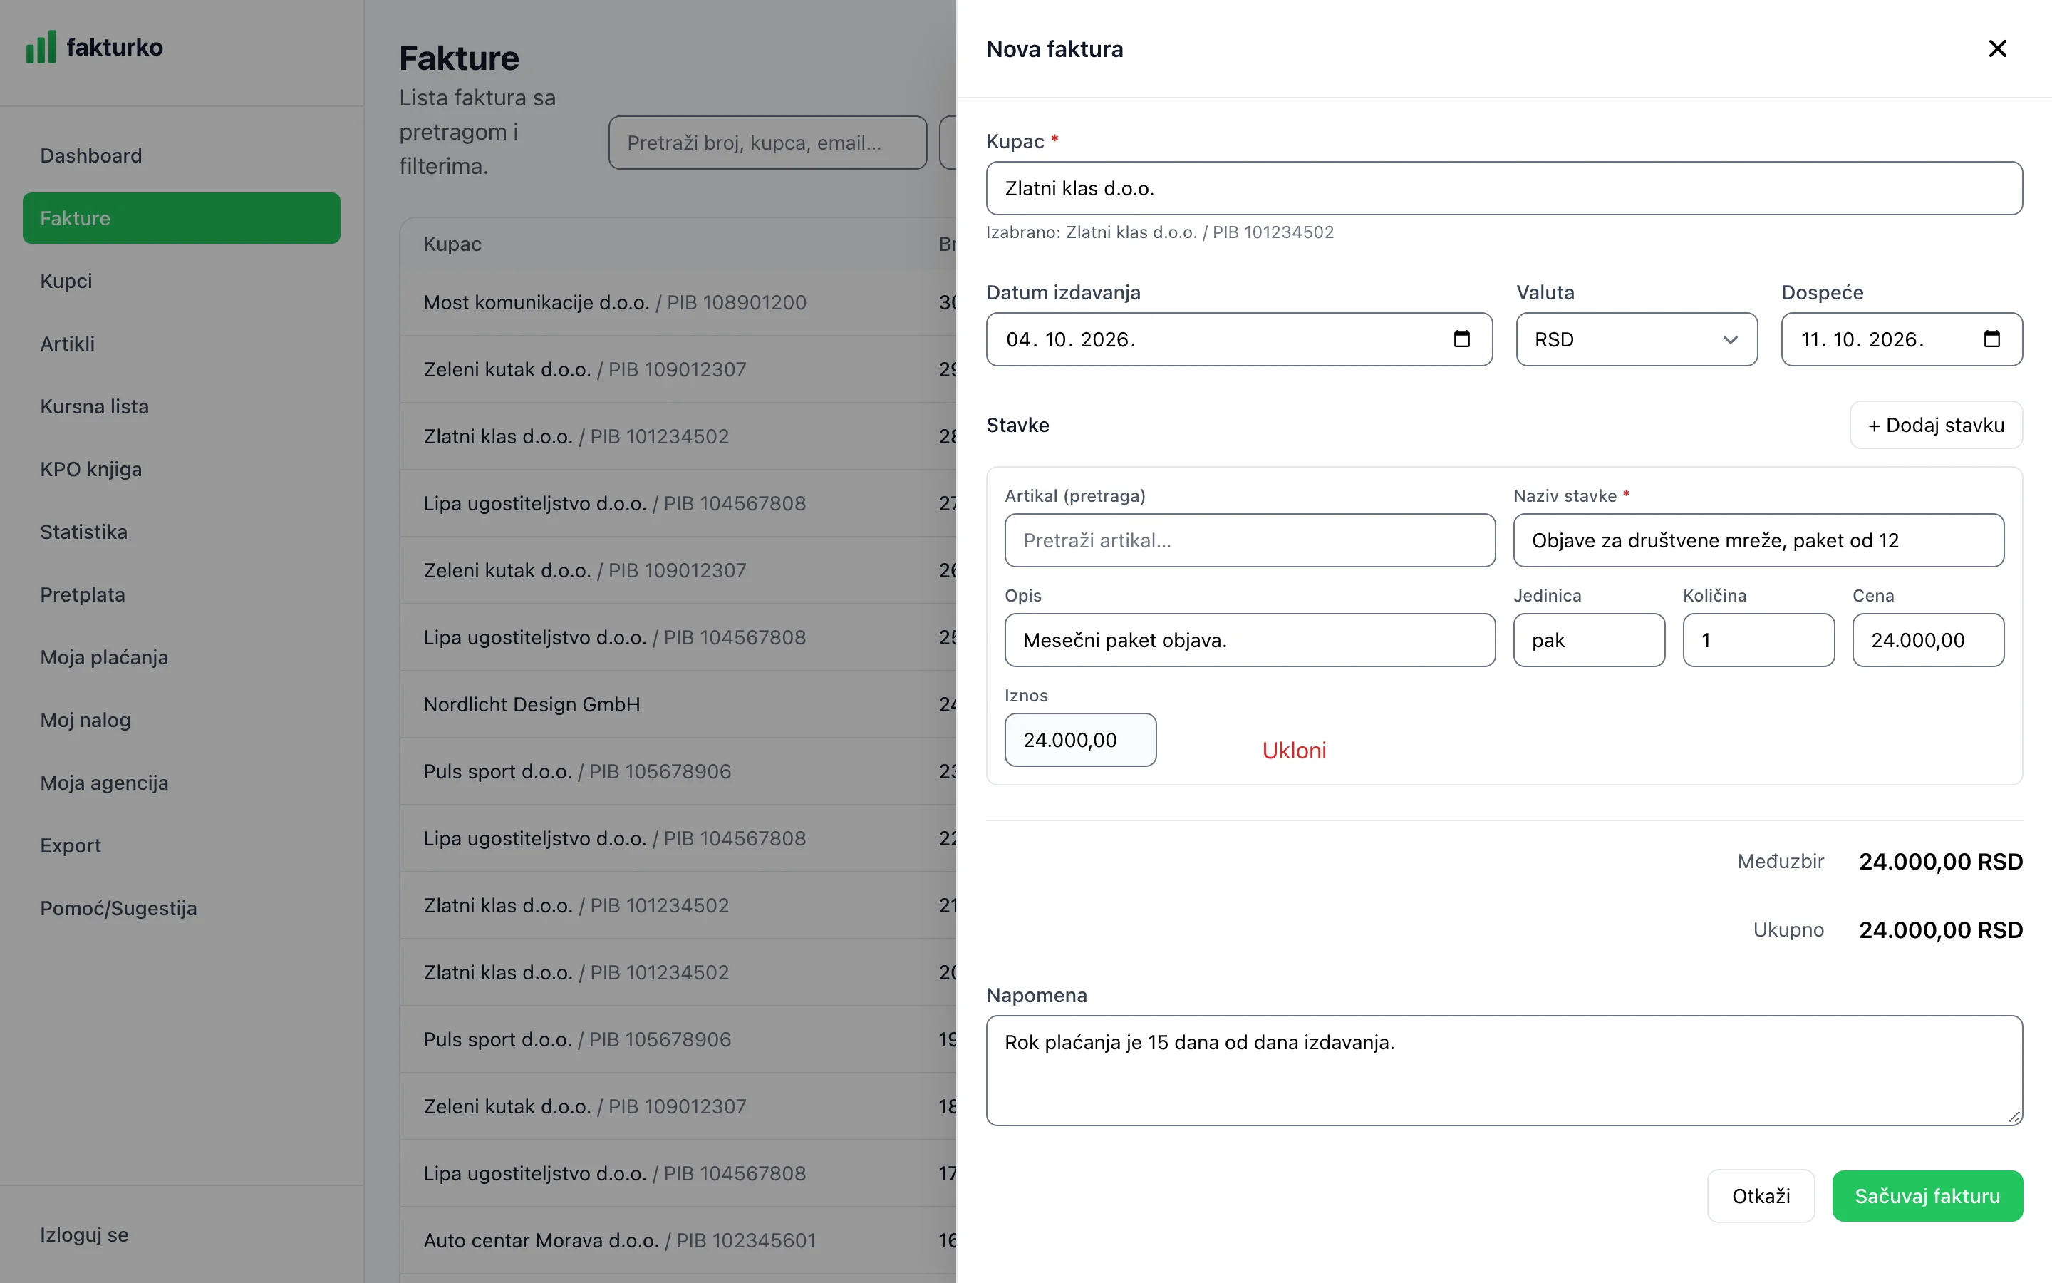
Task: Click Izabrano: Zlatni klas d.o.o. hint text
Action: tap(1159, 232)
